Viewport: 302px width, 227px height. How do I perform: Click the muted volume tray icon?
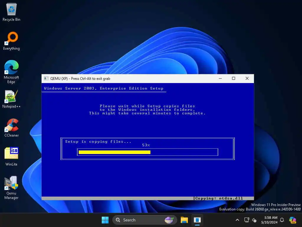click(x=254, y=220)
